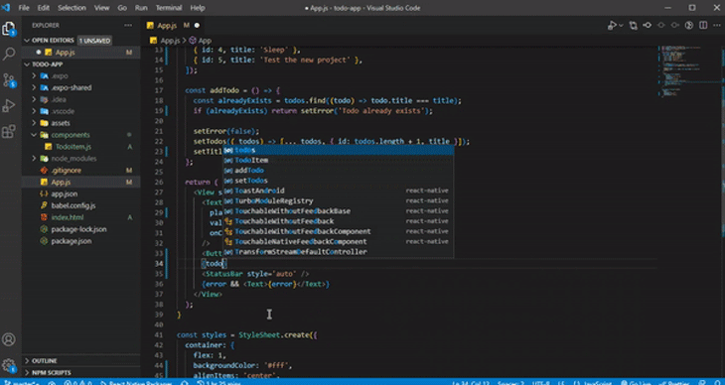Select App.js under Open Editors
The height and width of the screenshot is (385, 725).
[x=80, y=53]
